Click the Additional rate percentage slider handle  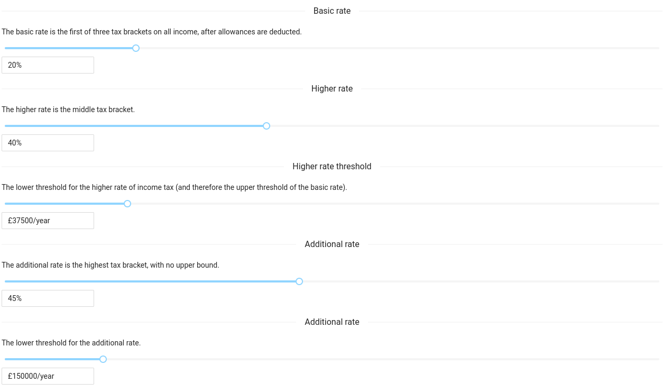[x=299, y=281]
